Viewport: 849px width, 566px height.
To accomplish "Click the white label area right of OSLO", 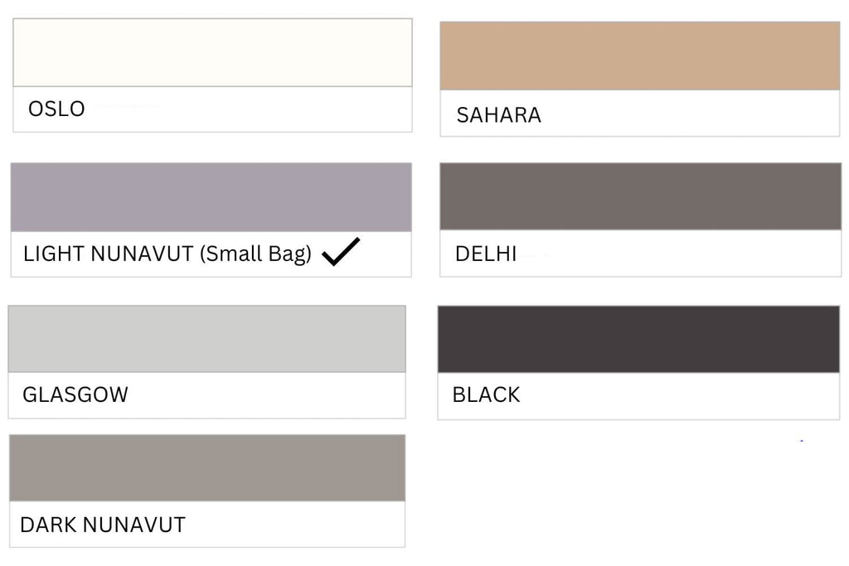I will 249,109.
